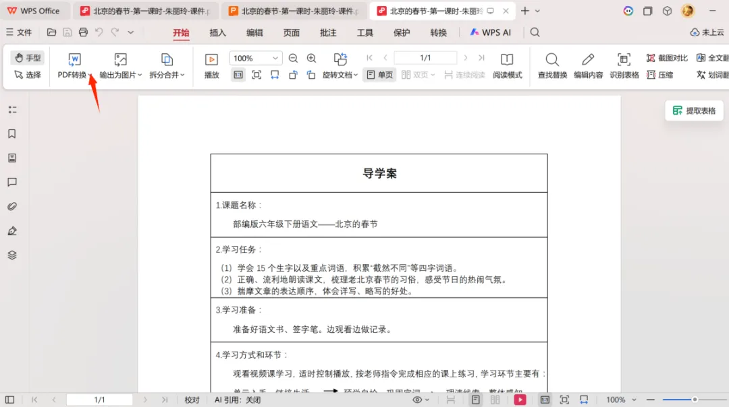Open the 页面 ribbon tab
This screenshot has height=407, width=729.
tap(291, 32)
